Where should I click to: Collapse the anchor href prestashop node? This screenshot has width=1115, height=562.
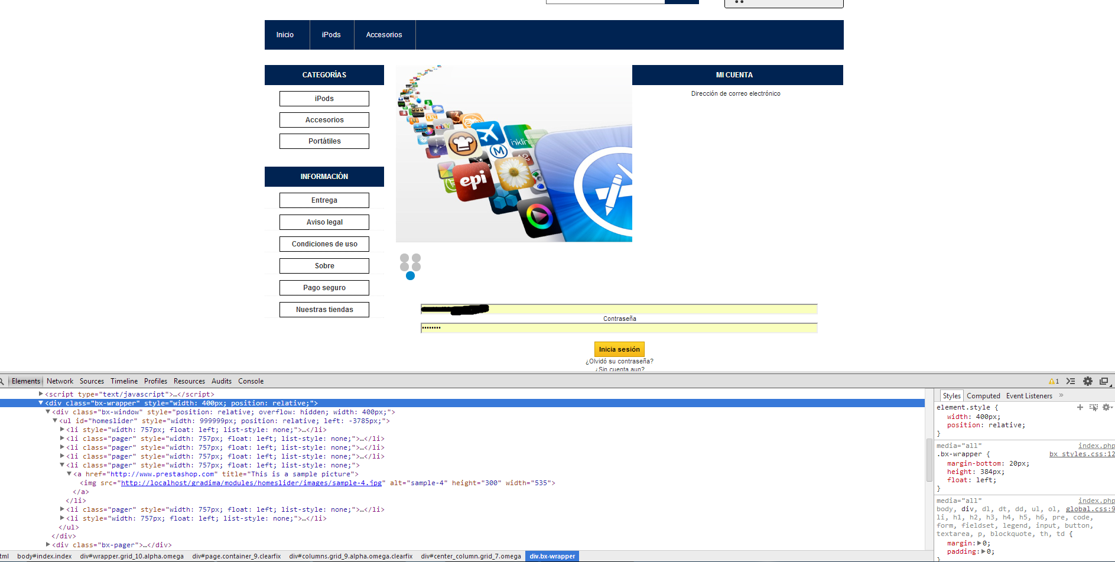[69, 474]
